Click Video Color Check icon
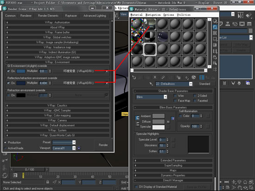Viewport: 255px width, 191px height. [215, 45]
